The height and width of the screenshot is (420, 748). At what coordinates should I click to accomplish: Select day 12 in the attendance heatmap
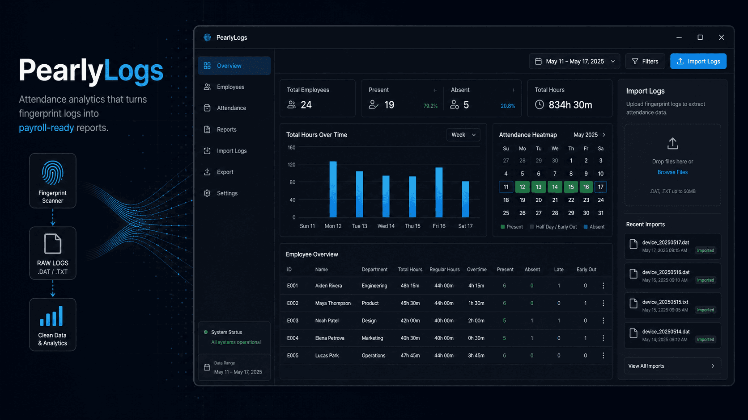(522, 187)
